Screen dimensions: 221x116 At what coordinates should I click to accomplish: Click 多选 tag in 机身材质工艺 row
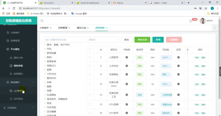(140, 95)
